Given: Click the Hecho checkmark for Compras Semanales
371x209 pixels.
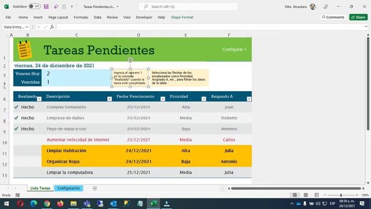Looking at the screenshot, I should 16,107.
